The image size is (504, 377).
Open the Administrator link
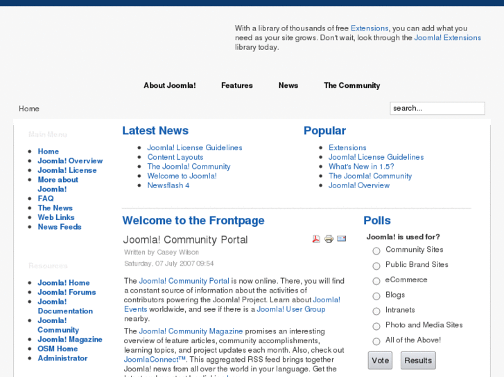pyautogui.click(x=62, y=358)
